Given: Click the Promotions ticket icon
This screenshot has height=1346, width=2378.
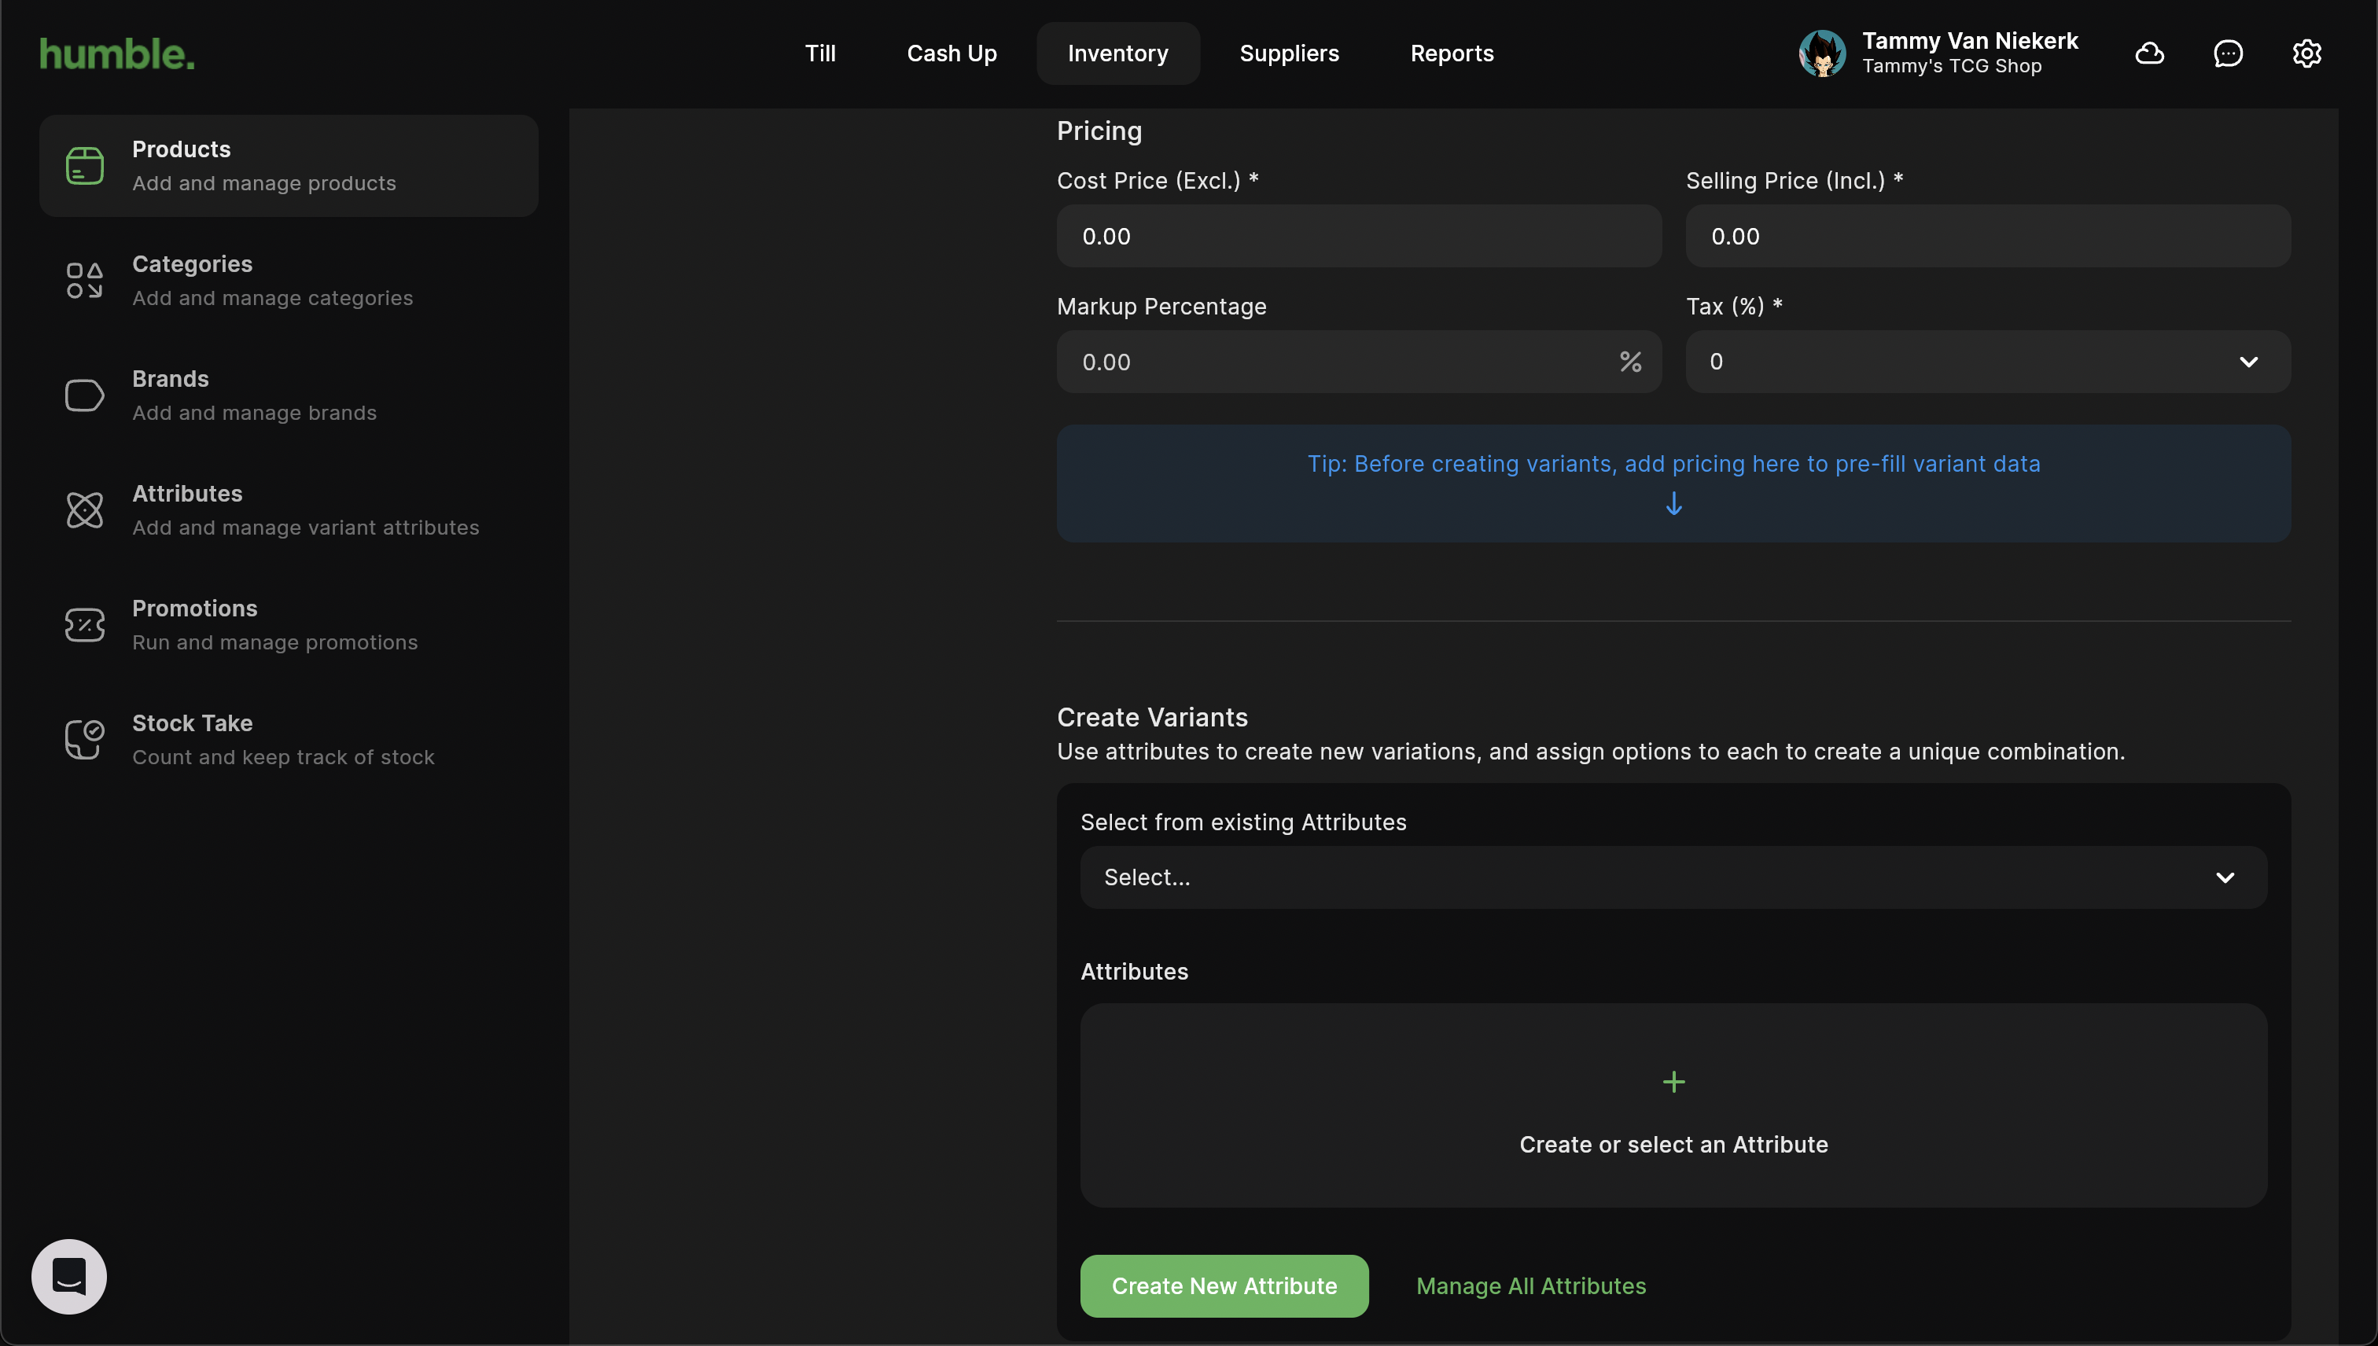Looking at the screenshot, I should point(84,625).
